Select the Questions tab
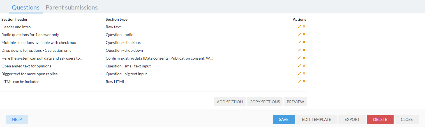Screen dimensions: 425x127 [x=26, y=7]
